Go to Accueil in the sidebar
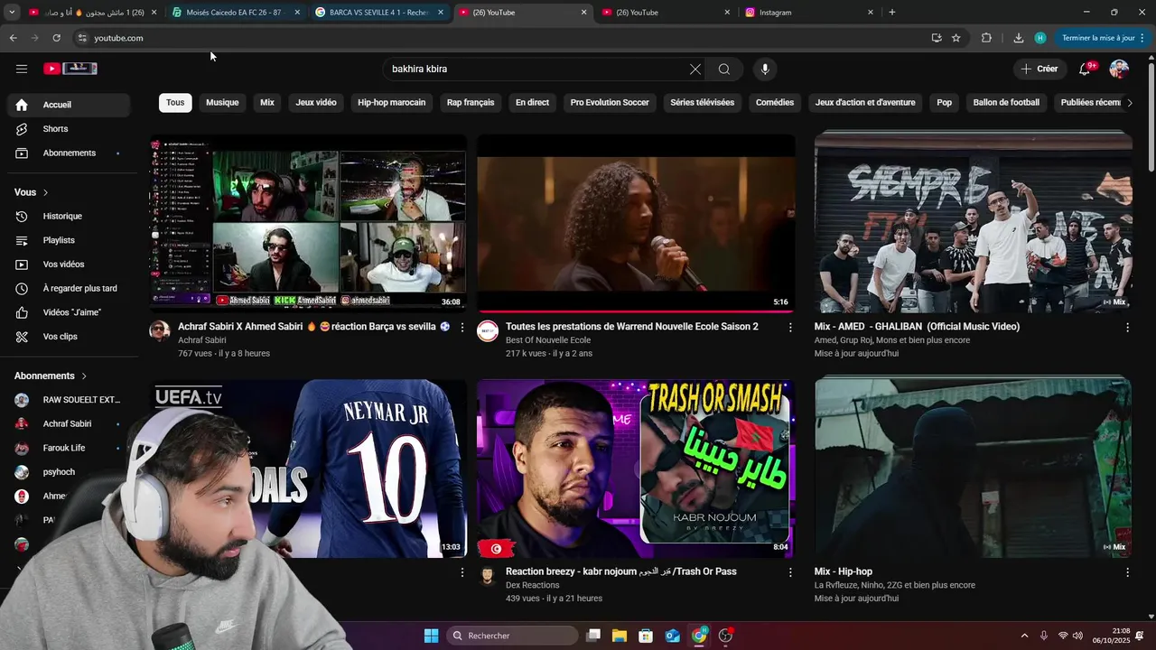 coord(69,105)
